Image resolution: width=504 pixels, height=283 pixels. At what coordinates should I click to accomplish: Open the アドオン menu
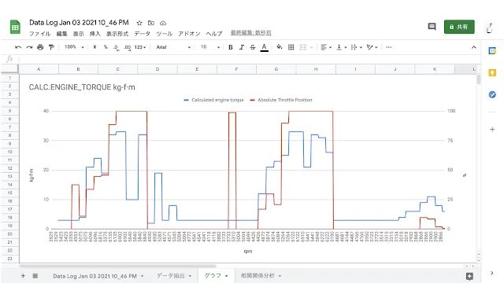(x=189, y=33)
